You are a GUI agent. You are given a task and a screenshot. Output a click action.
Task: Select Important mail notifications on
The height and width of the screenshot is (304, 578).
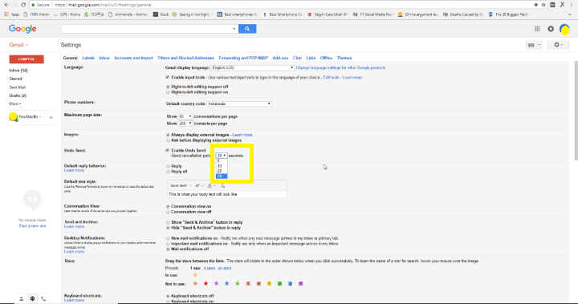pos(168,244)
